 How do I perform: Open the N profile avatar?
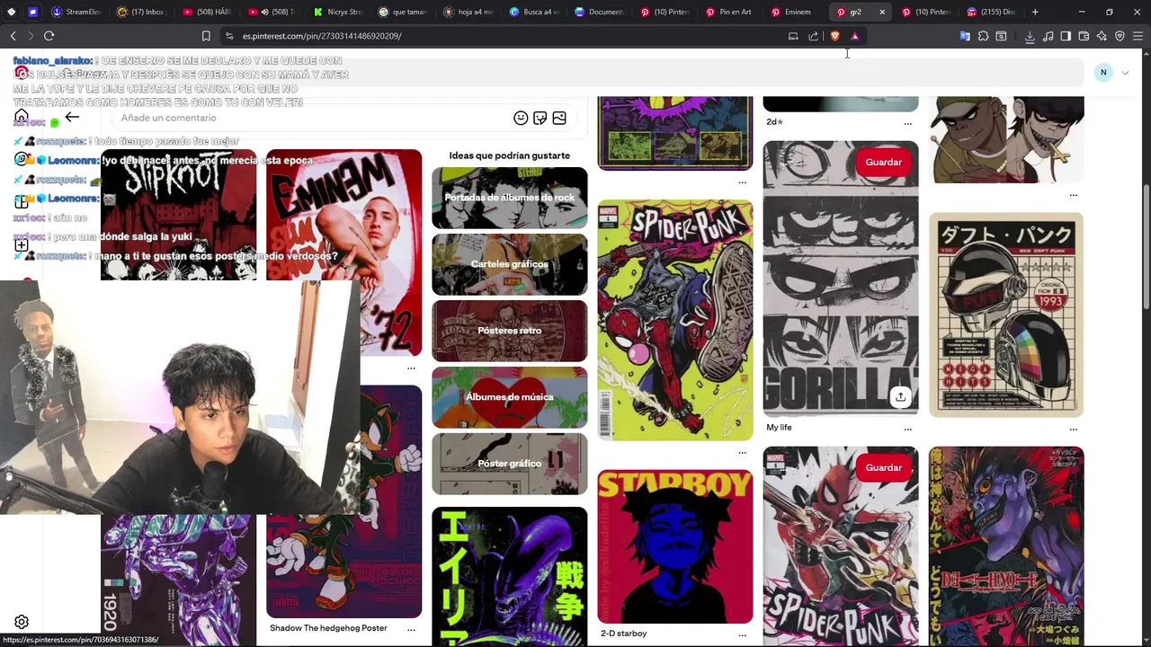pyautogui.click(x=1103, y=72)
